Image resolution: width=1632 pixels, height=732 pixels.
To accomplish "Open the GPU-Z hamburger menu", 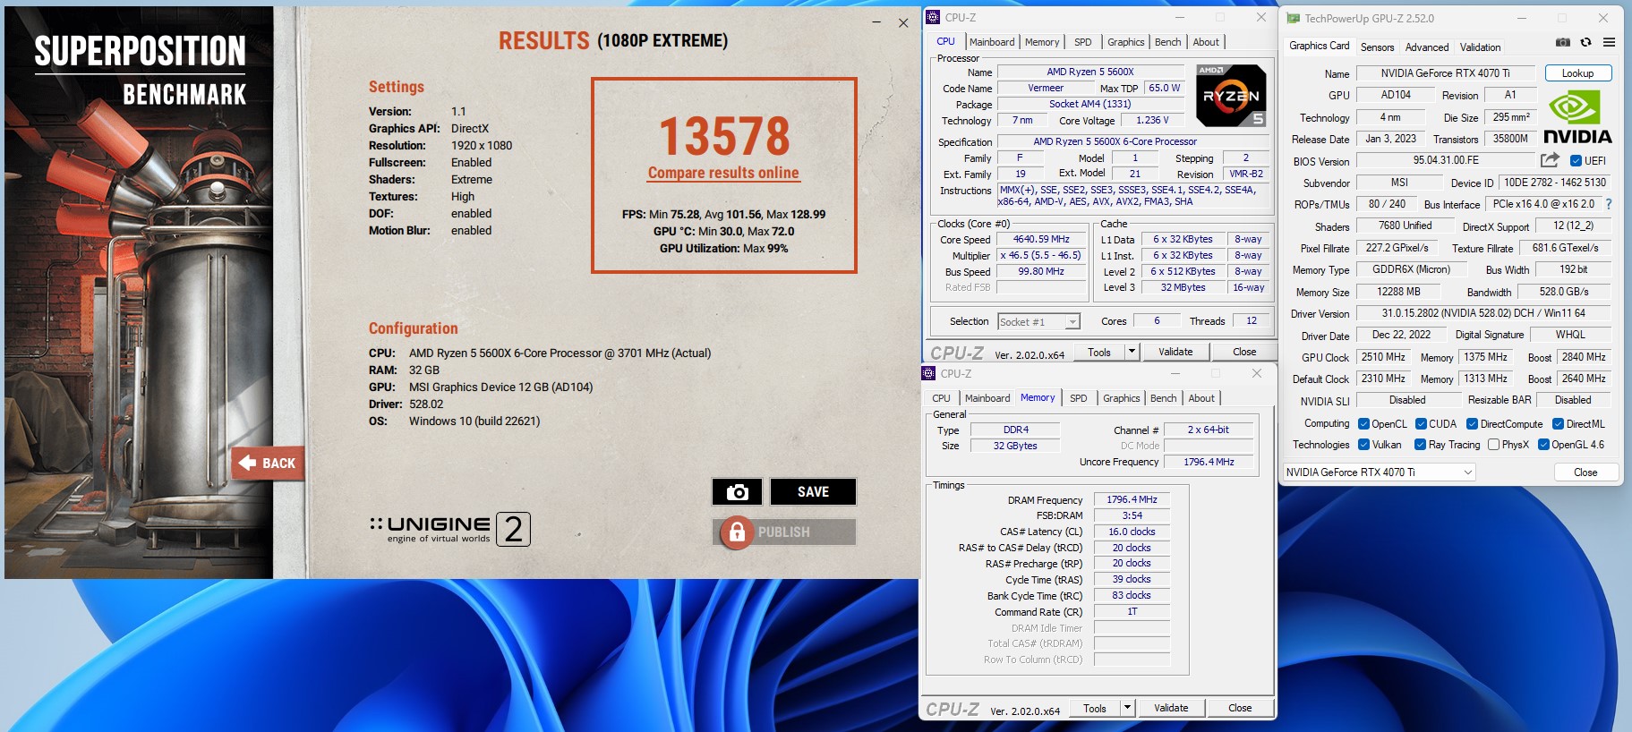I will pyautogui.click(x=1609, y=42).
